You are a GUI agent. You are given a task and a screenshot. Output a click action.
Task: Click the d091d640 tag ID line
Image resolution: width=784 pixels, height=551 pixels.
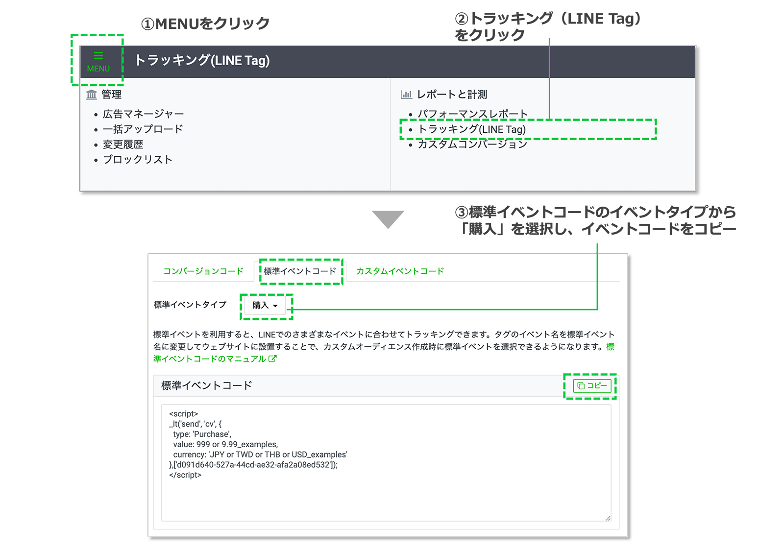253,465
